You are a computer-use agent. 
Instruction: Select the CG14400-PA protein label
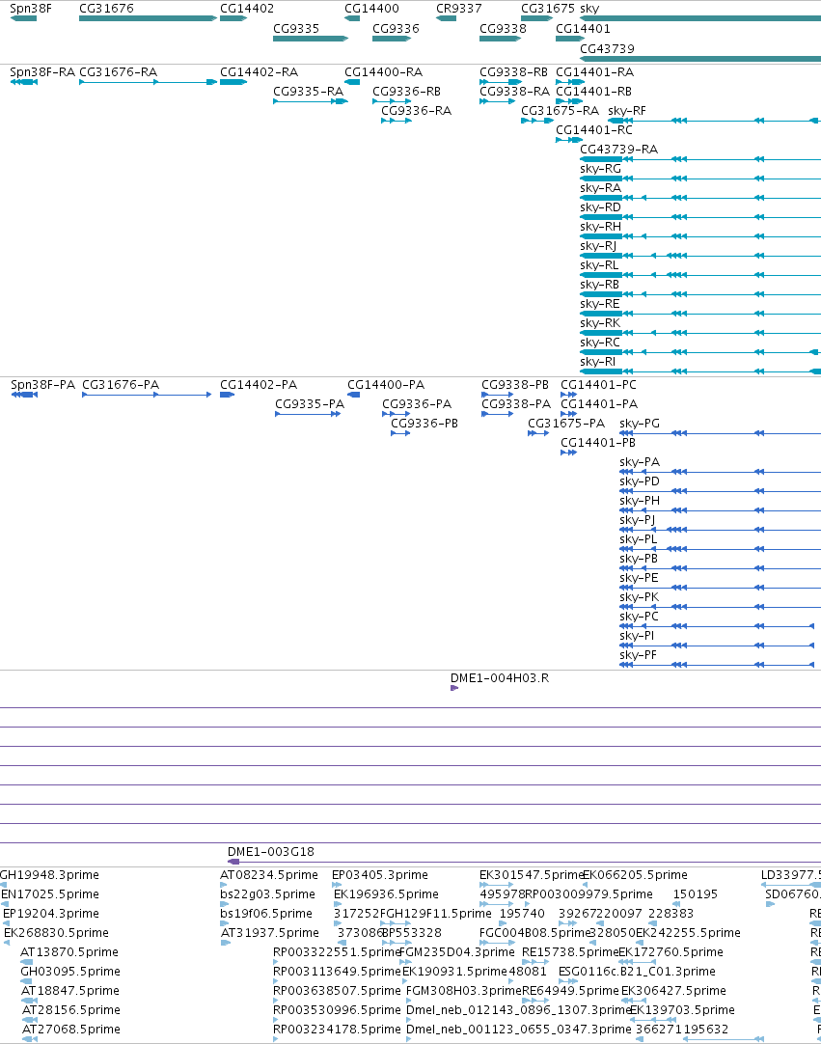point(386,385)
